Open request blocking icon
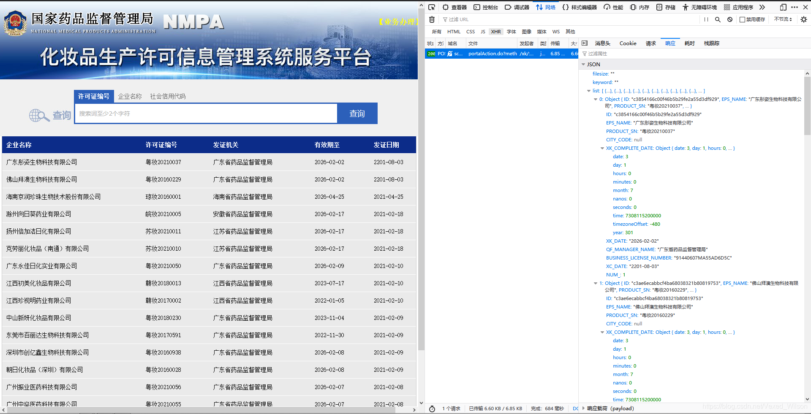811x414 pixels. pos(729,19)
